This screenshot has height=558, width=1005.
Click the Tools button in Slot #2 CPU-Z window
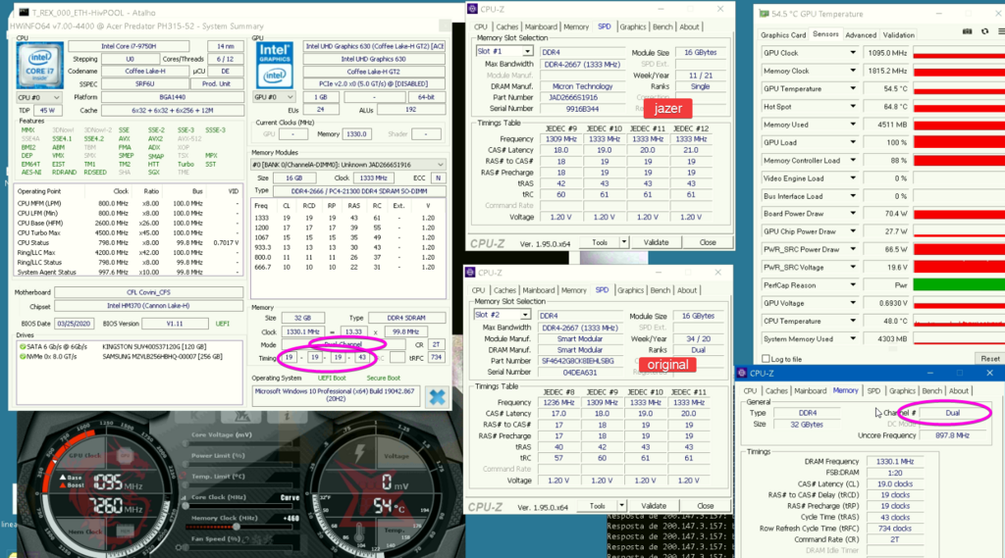pos(597,505)
